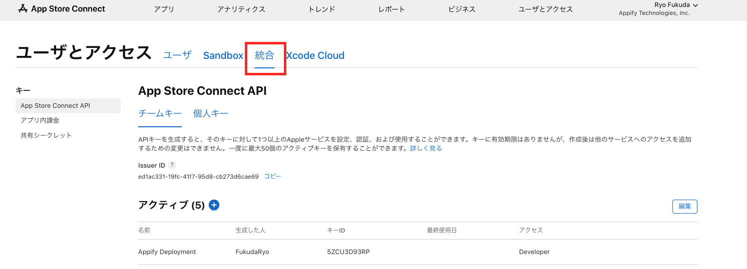Open the ユーザとアクセス top menu
The image size is (747, 269).
[546, 9]
